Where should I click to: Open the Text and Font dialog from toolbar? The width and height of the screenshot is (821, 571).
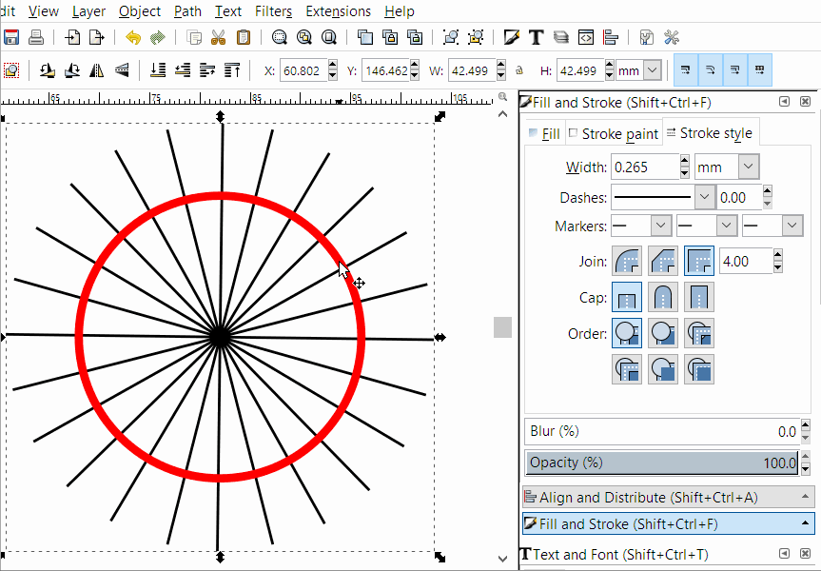pos(536,37)
